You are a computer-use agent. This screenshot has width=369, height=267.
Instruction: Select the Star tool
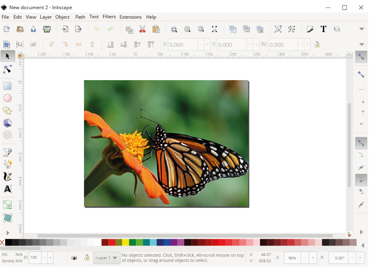7,111
